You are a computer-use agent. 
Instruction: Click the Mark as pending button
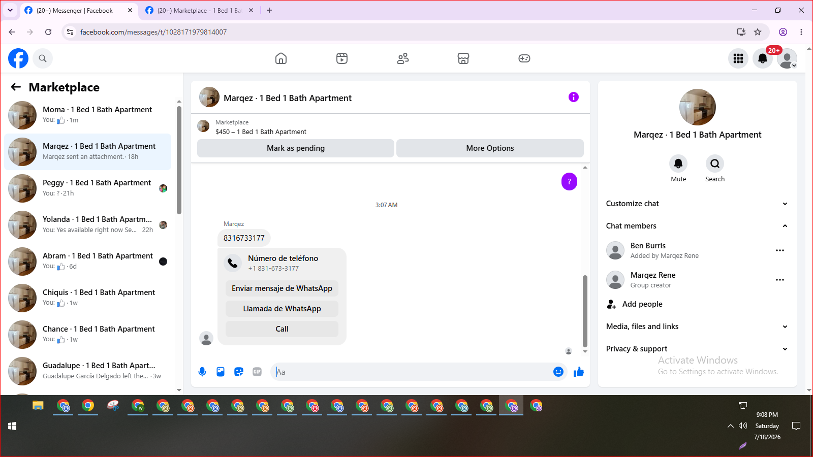tap(296, 148)
